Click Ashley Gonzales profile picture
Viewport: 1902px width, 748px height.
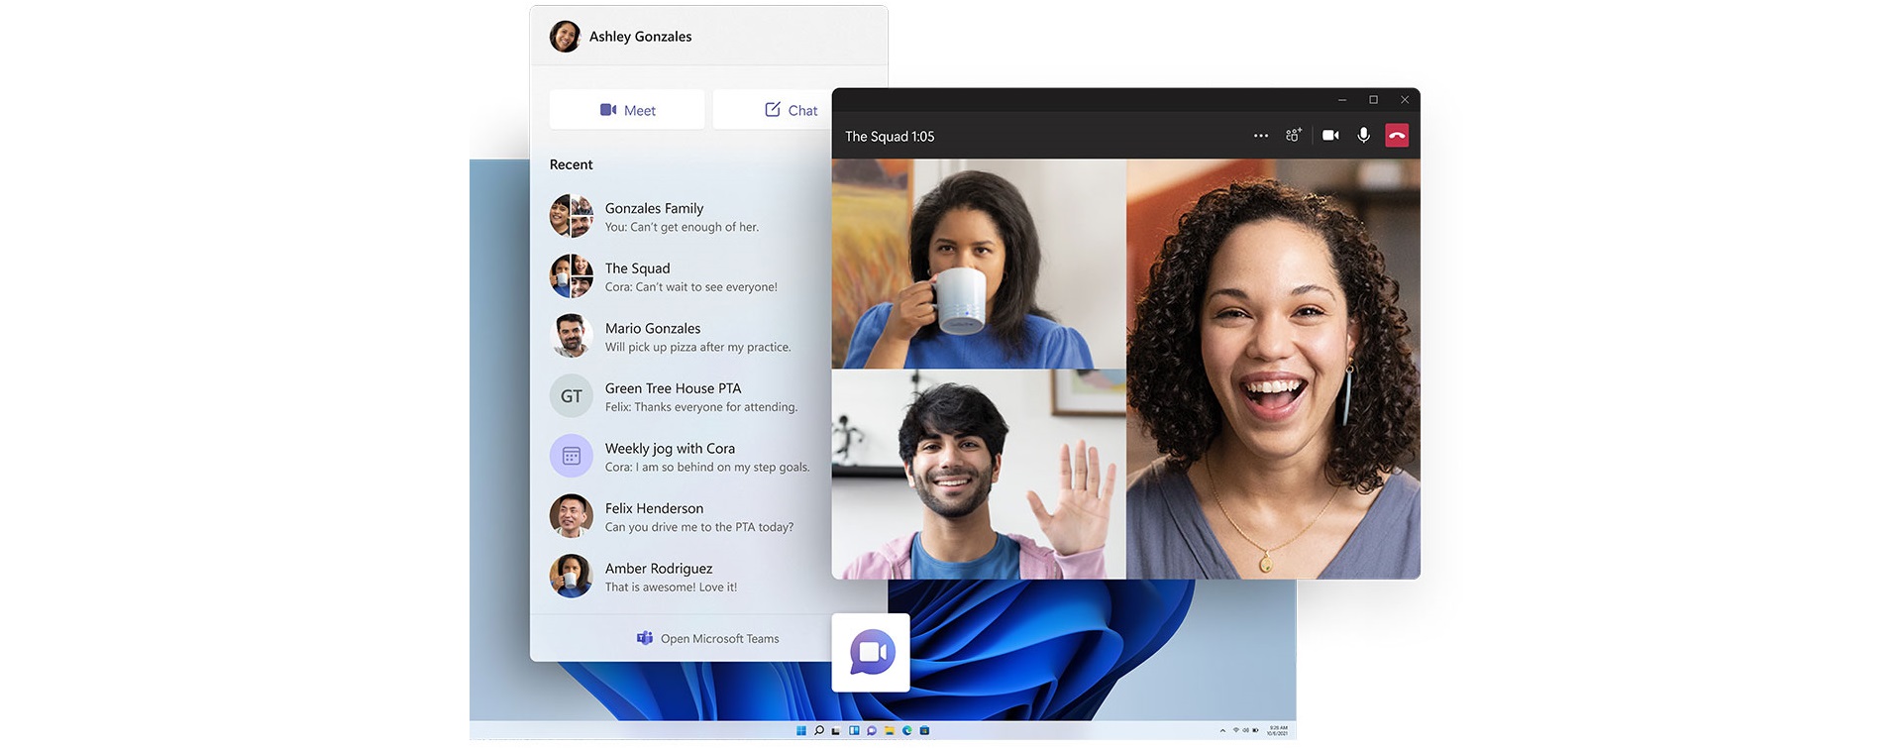click(x=565, y=37)
